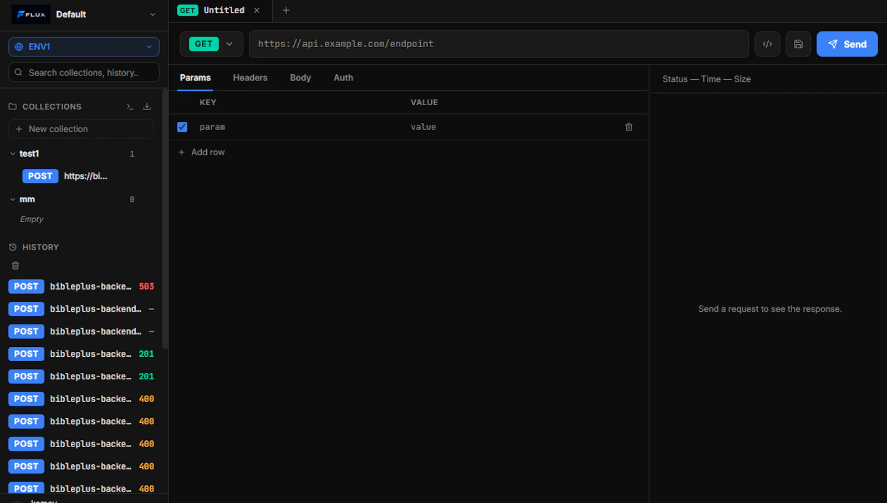Open the code snippet generator icon
The height and width of the screenshot is (503, 887).
(767, 44)
